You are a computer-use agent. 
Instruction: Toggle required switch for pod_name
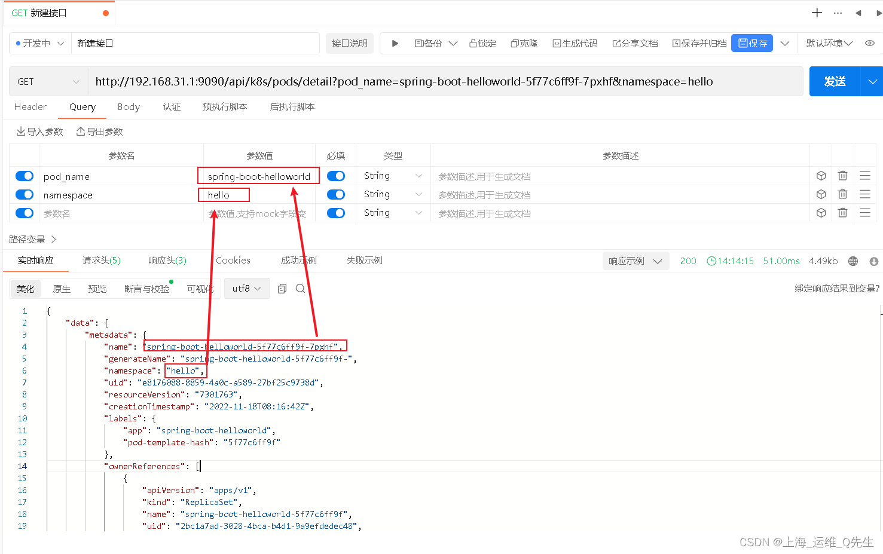click(336, 176)
